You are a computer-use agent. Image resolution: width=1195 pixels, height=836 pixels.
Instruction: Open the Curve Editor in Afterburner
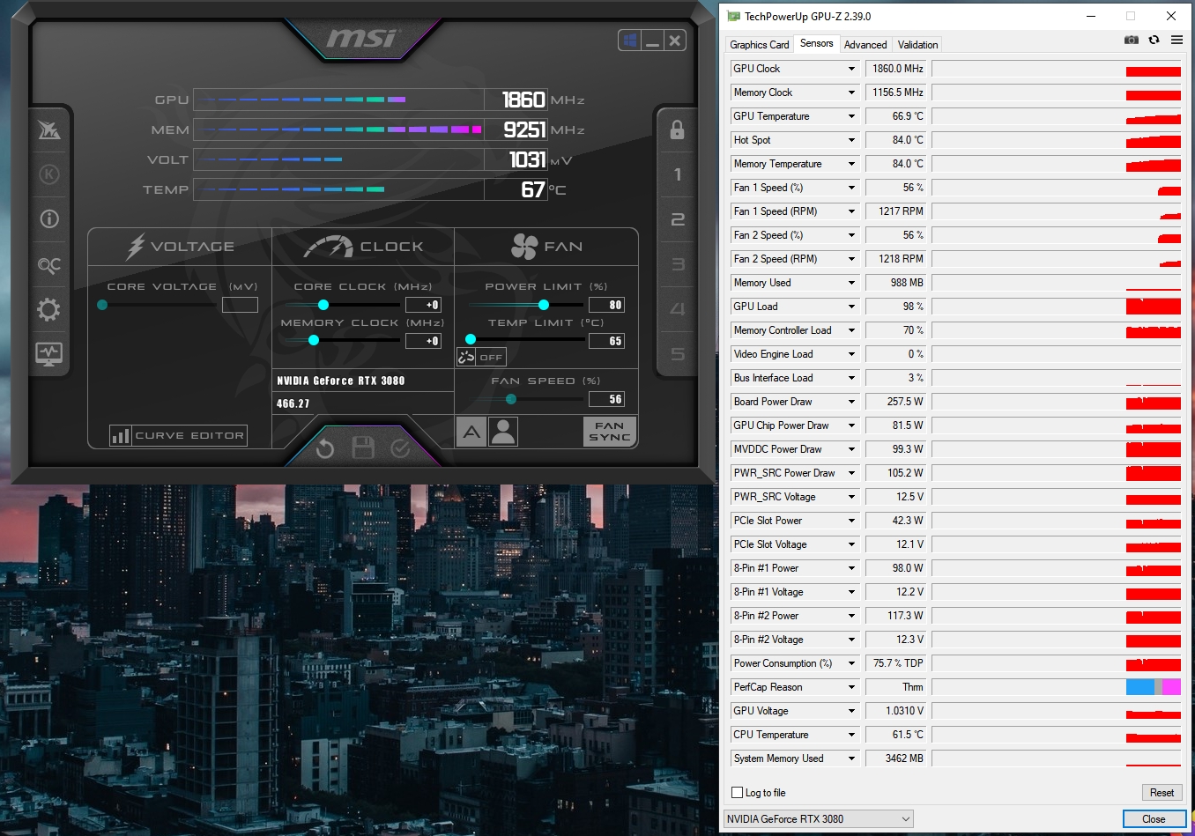coord(178,435)
